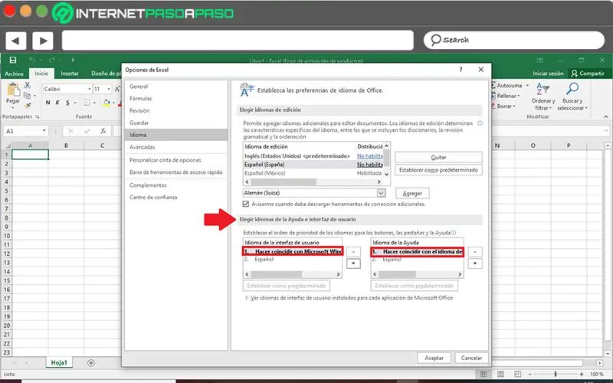Toggle bold N formatting button

48,103
